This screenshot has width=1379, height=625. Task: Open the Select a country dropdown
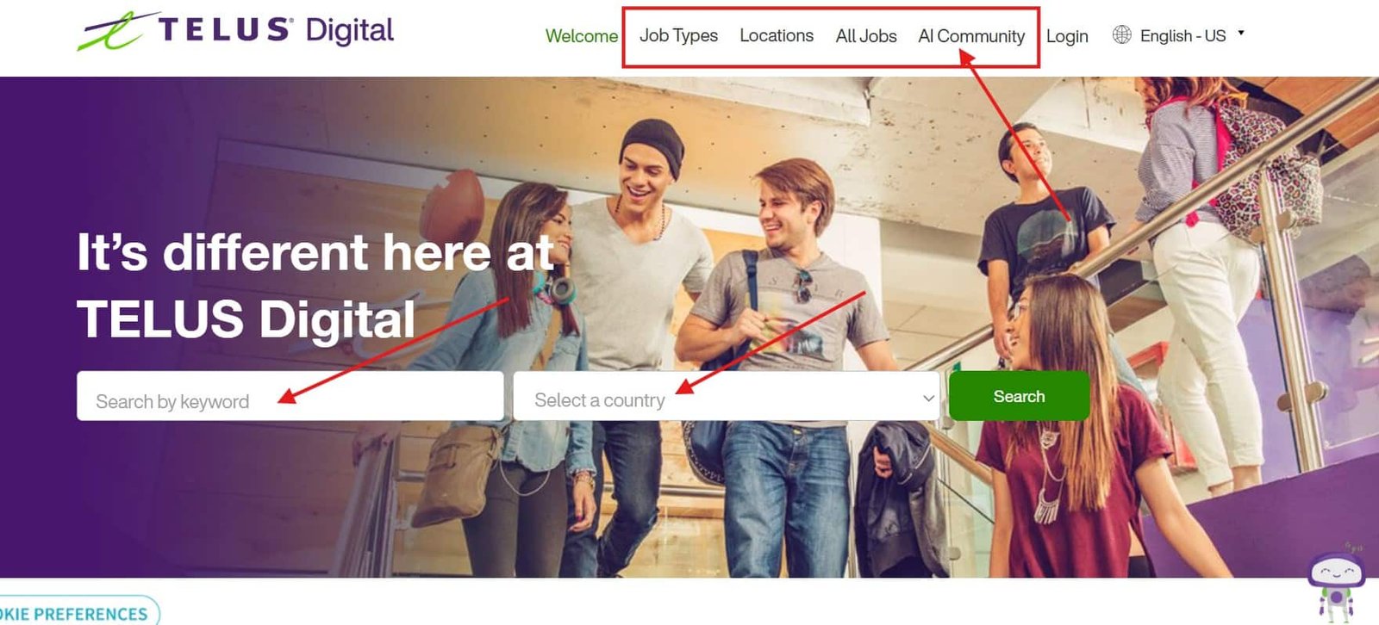point(726,396)
